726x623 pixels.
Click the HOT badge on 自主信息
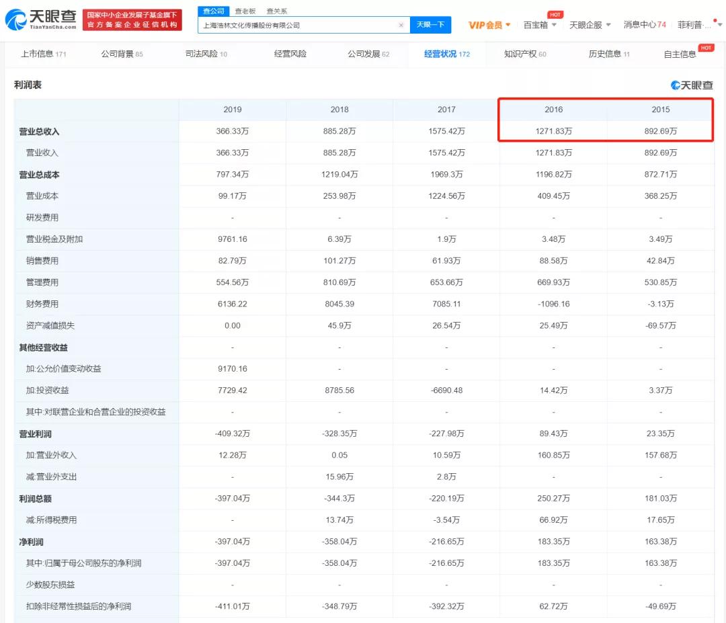coord(706,48)
